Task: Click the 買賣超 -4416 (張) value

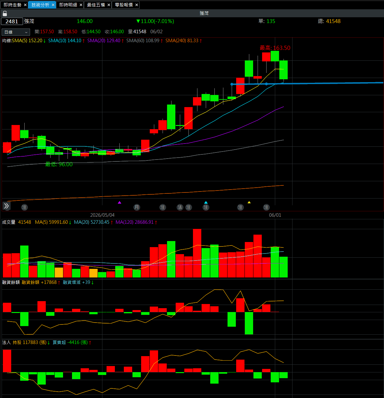Action: (x=72, y=342)
